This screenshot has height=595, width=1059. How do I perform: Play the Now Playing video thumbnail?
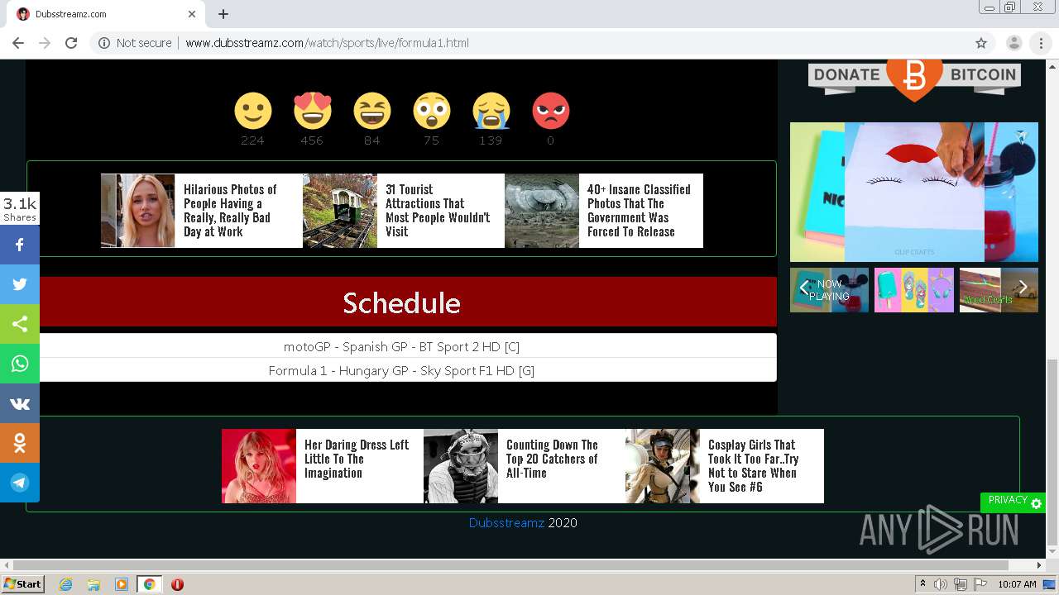point(829,290)
